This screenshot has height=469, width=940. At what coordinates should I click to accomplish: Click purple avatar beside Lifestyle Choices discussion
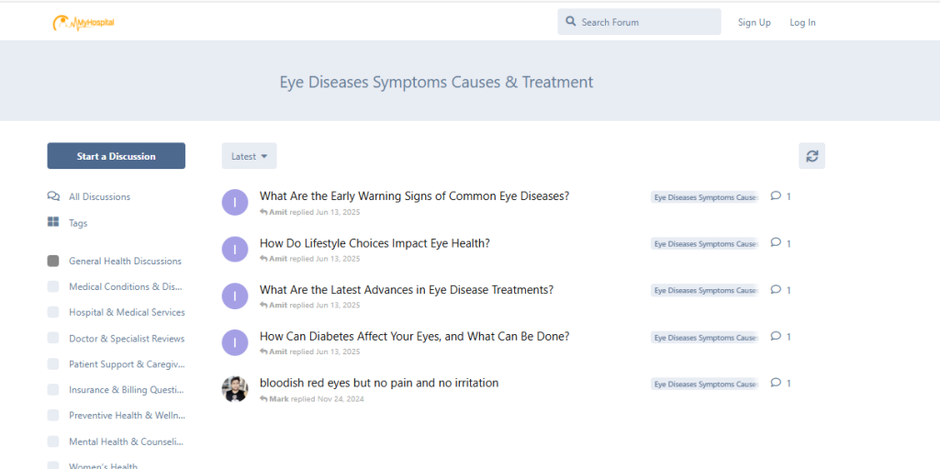[x=235, y=249]
